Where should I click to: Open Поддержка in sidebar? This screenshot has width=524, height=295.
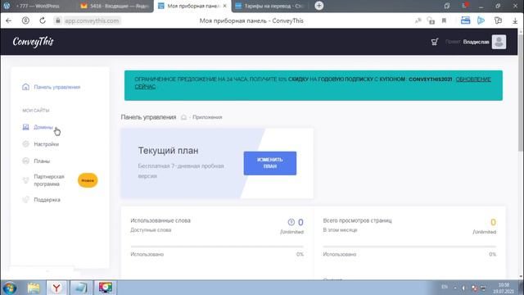[47, 200]
